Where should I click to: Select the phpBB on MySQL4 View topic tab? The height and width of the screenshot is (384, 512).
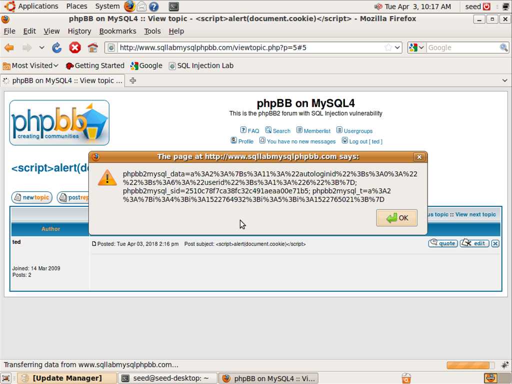(62, 80)
